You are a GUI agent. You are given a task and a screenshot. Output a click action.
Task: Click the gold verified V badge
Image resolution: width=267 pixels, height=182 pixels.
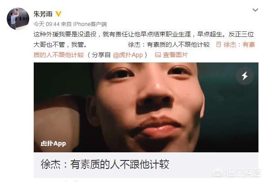click(58, 14)
